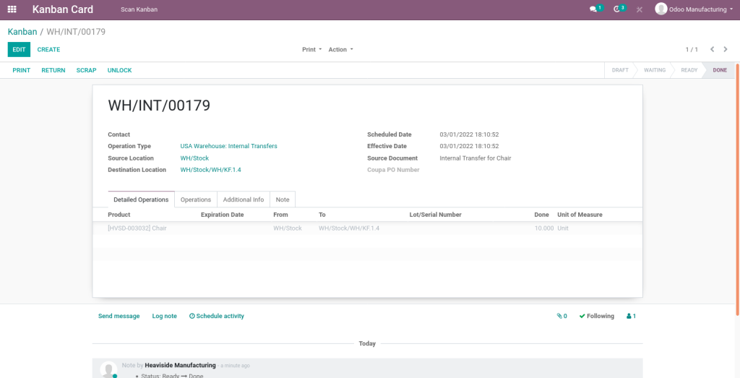740x378 pixels.
Task: Click the Chair product row
Action: 137,228
